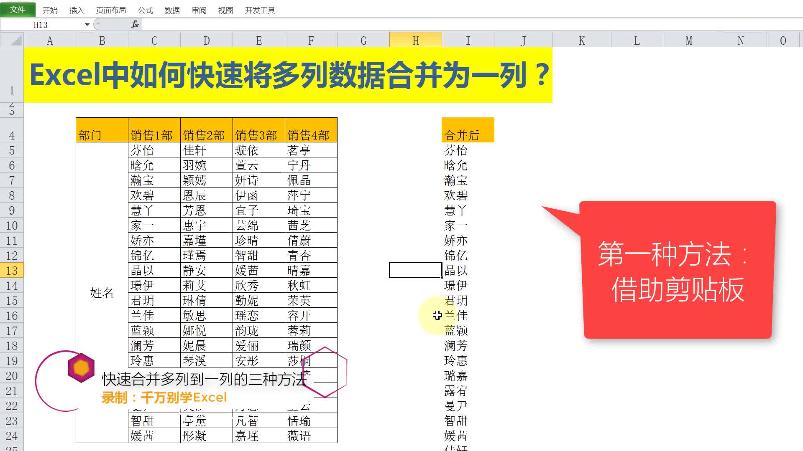Select cell 韵珑 in 销售3部 column
The image size is (803, 451).
click(259, 331)
